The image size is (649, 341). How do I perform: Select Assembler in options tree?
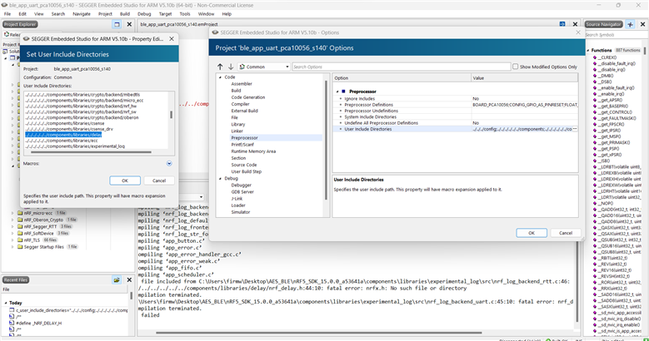[242, 84]
